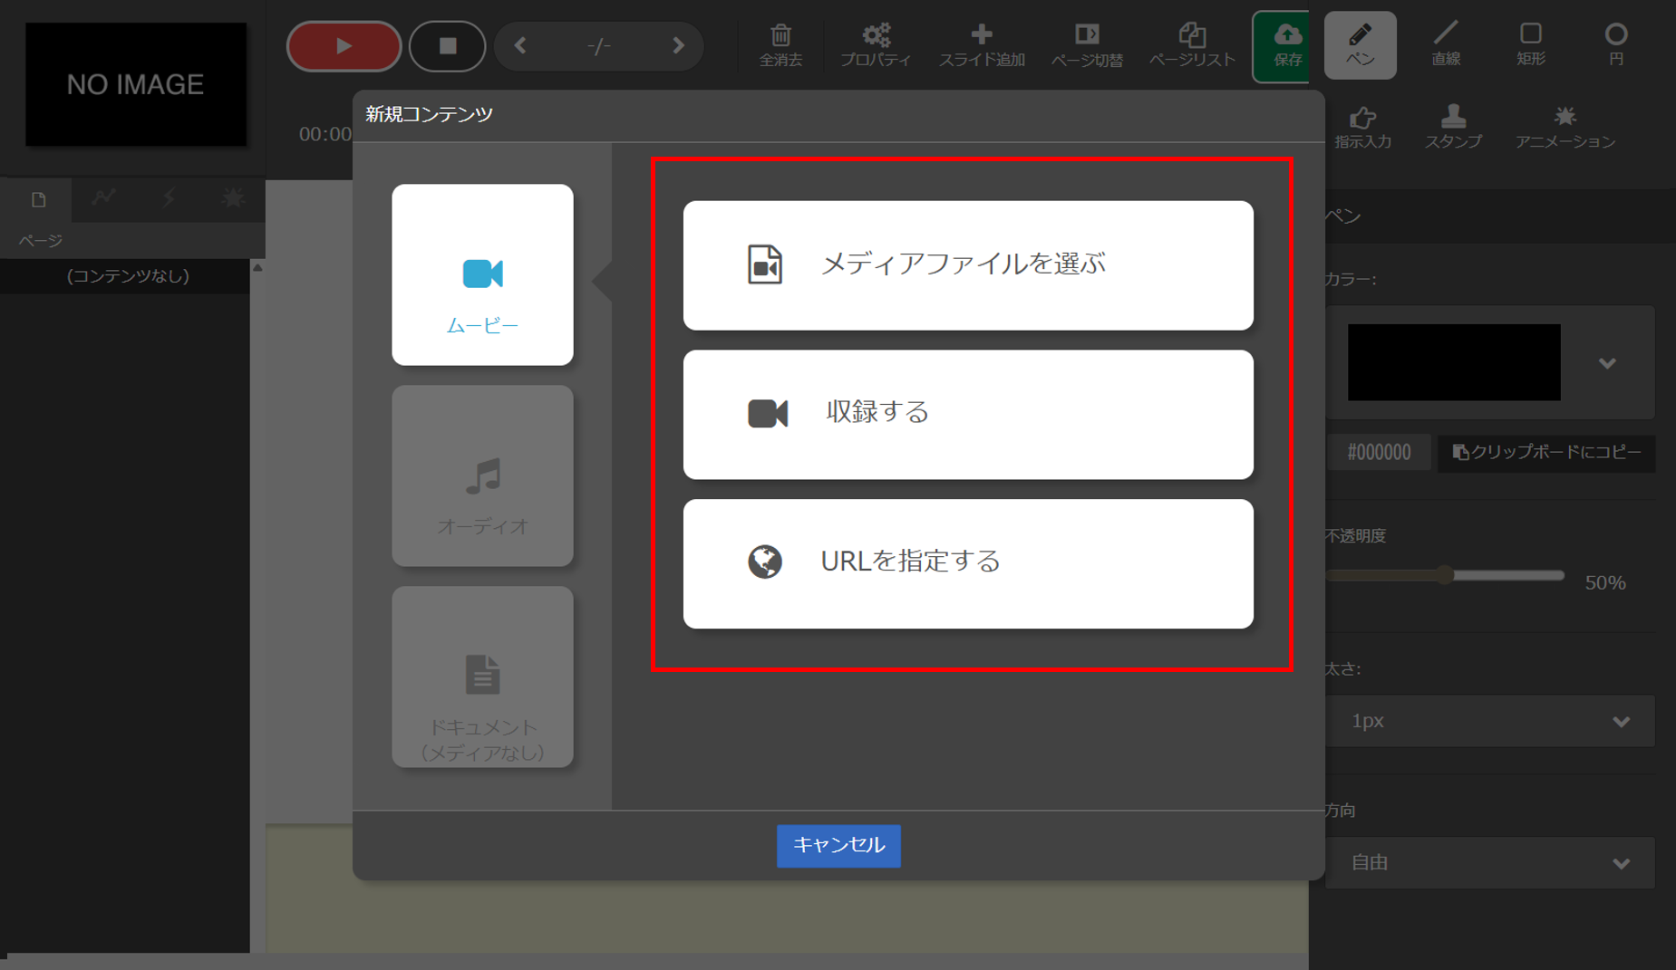Click the green cloud save button

click(x=1285, y=45)
